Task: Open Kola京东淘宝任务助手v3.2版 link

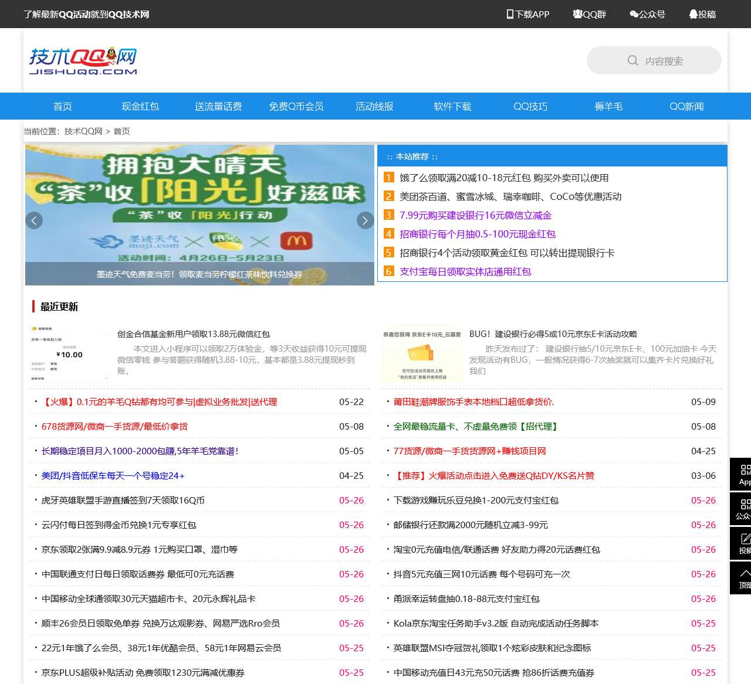Action: click(x=496, y=624)
